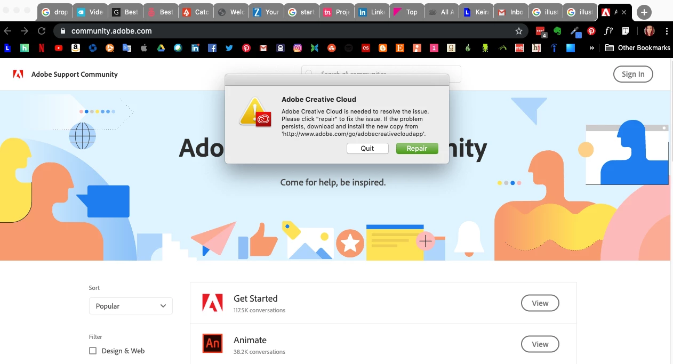Screen dimensions: 673x364
Task: Switch to the 'Catc' tab
Action: pos(196,12)
